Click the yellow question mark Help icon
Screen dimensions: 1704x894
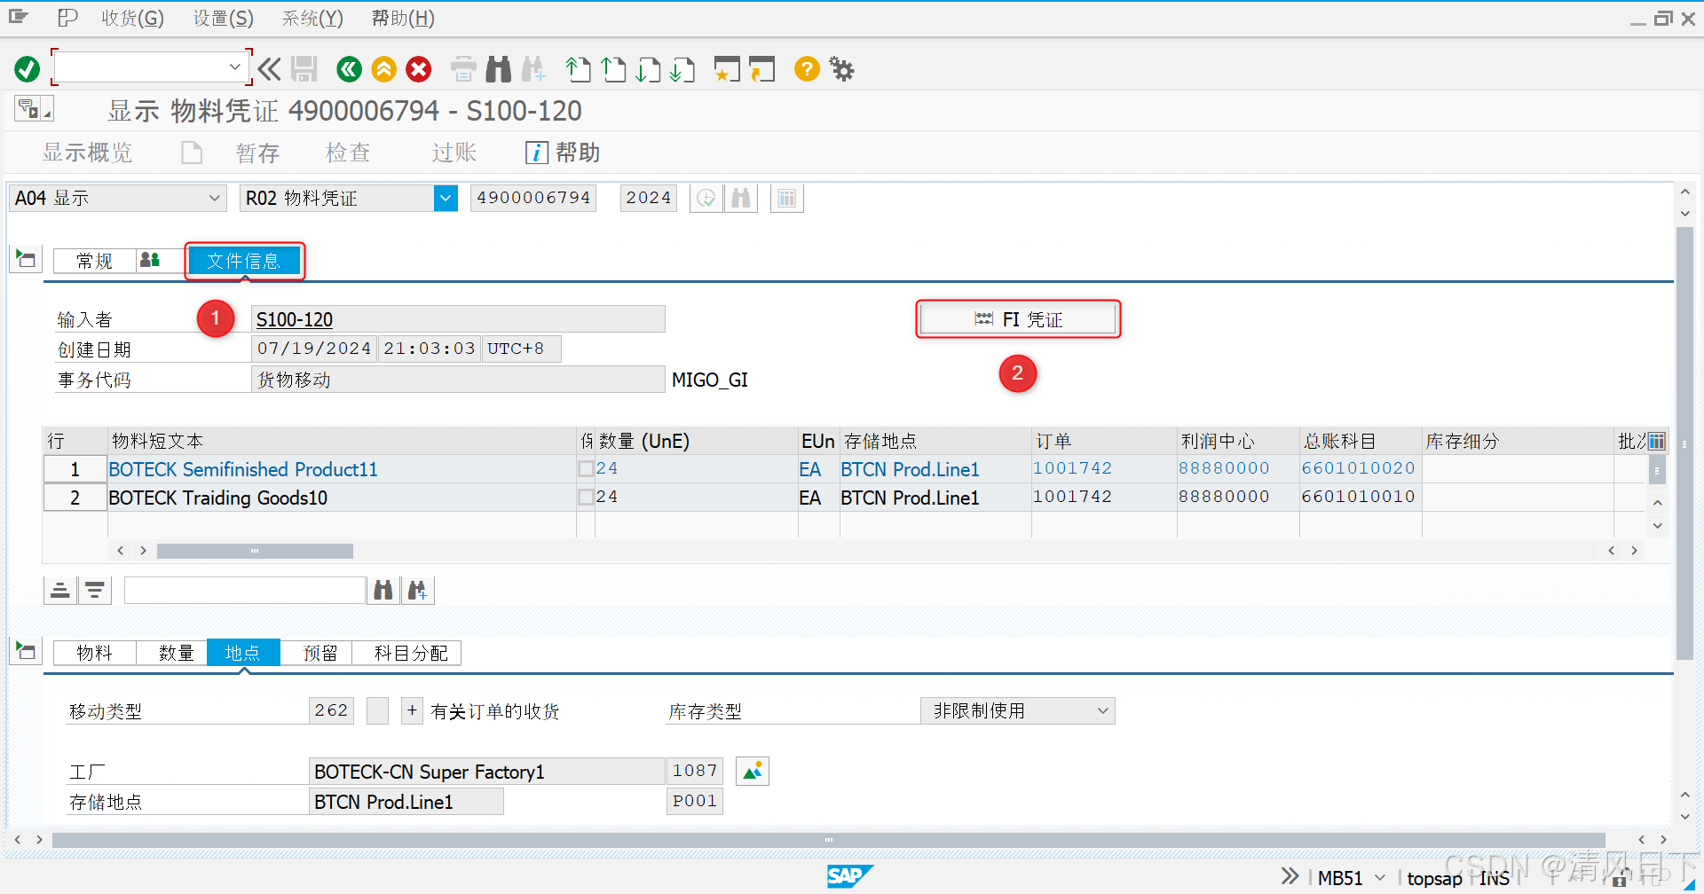tap(807, 68)
